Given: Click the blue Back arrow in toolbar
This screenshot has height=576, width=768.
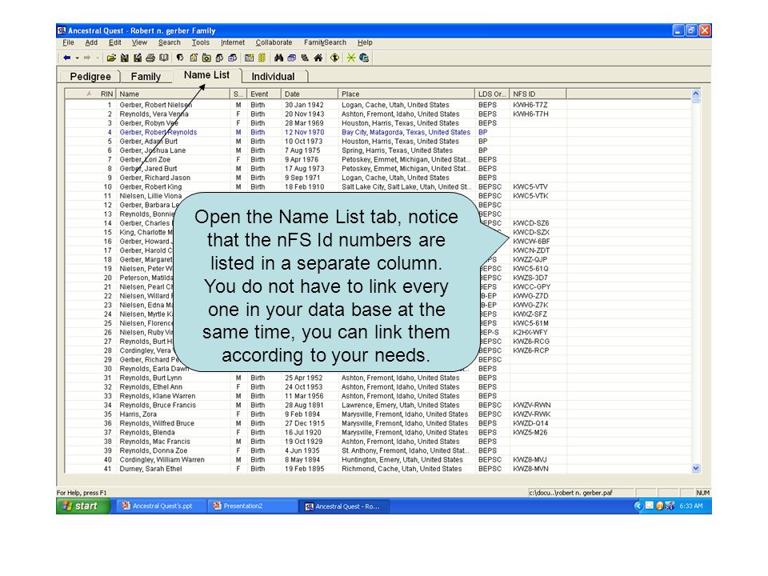Looking at the screenshot, I should (x=67, y=58).
